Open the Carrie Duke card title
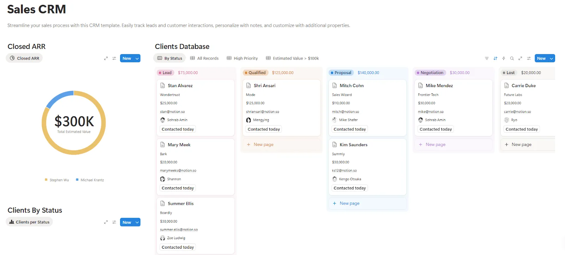 point(524,86)
